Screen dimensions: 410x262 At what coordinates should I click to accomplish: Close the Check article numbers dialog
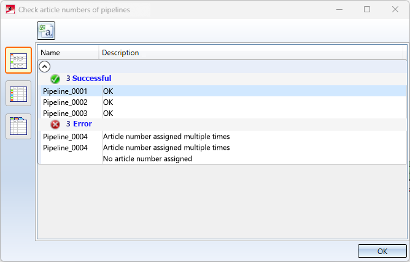395,10
